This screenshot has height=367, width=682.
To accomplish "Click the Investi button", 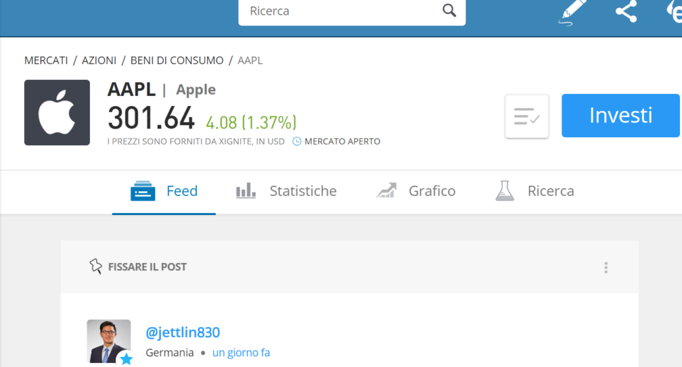I will 620,116.
